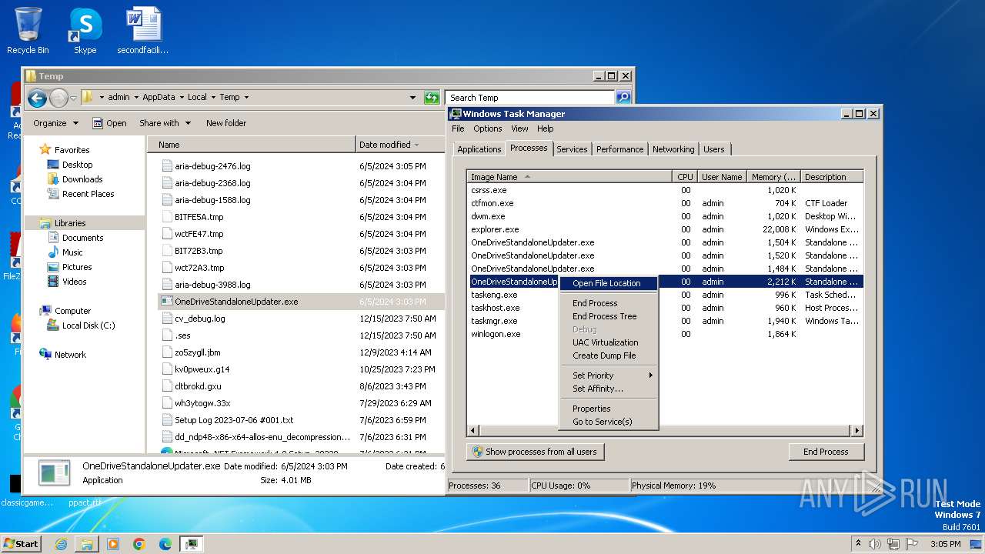The image size is (985, 554).
Task: Open the Help menu in Task Manager
Action: coord(545,128)
